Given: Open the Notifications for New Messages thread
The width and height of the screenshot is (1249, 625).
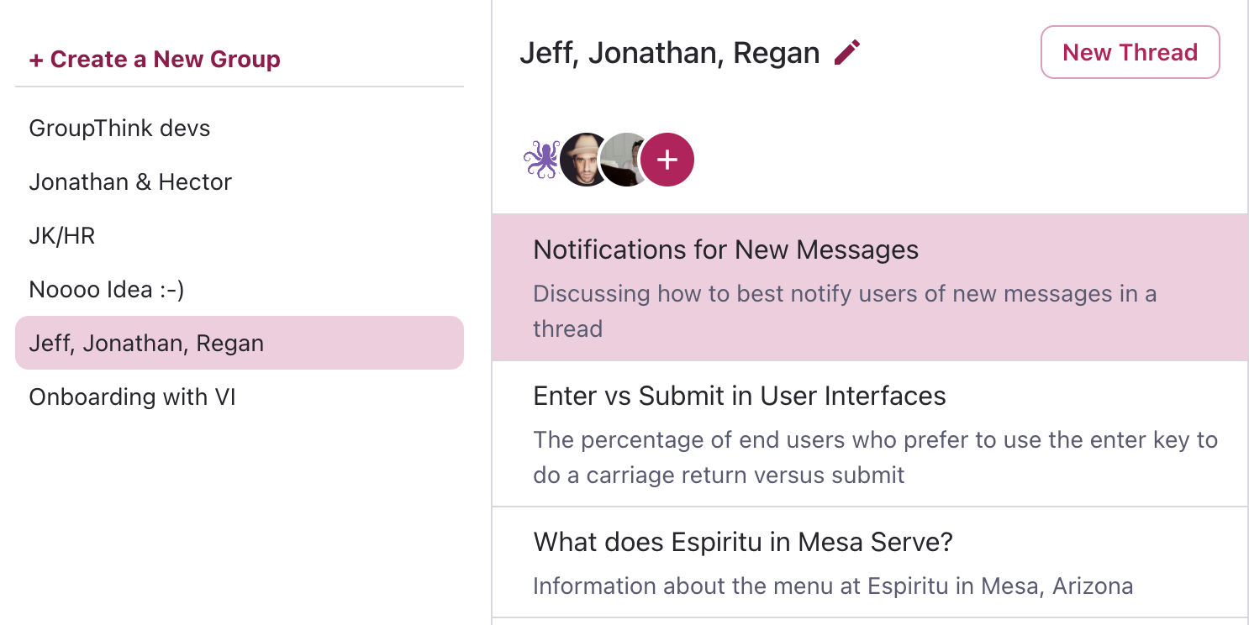Looking at the screenshot, I should [x=726, y=249].
